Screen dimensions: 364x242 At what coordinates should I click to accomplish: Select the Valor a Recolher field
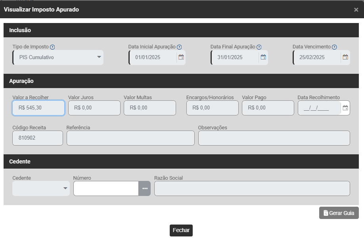coord(38,108)
